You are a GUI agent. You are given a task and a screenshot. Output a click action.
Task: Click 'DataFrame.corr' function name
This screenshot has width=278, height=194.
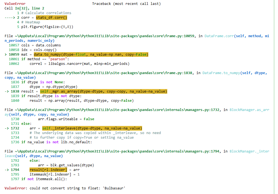[x=219, y=36]
